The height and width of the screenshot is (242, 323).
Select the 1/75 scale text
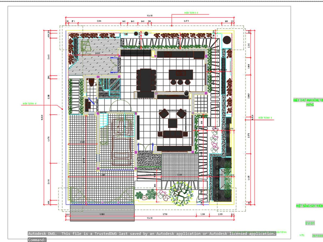(302, 235)
